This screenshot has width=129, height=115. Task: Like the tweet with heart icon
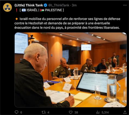[70, 112]
